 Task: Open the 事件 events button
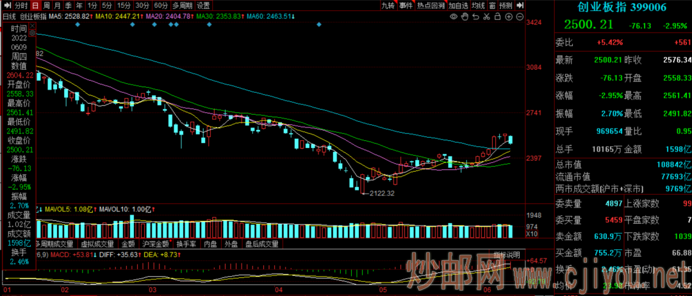[406, 6]
